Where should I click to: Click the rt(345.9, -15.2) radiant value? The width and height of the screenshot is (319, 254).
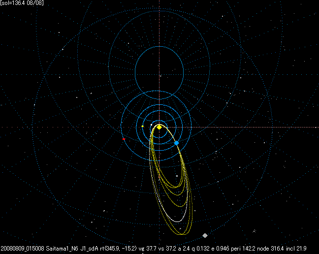click(118, 249)
